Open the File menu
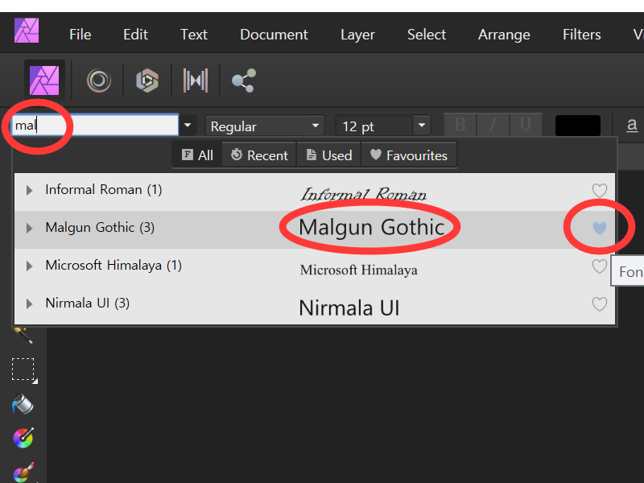 tap(80, 35)
